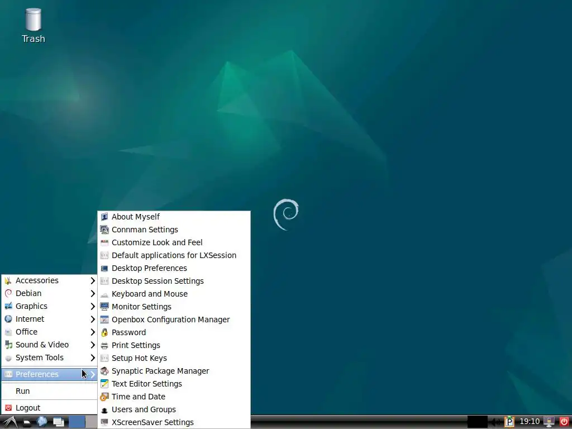Open Keyboard and Mouse settings
Screen dimensions: 572x429
coord(174,294)
